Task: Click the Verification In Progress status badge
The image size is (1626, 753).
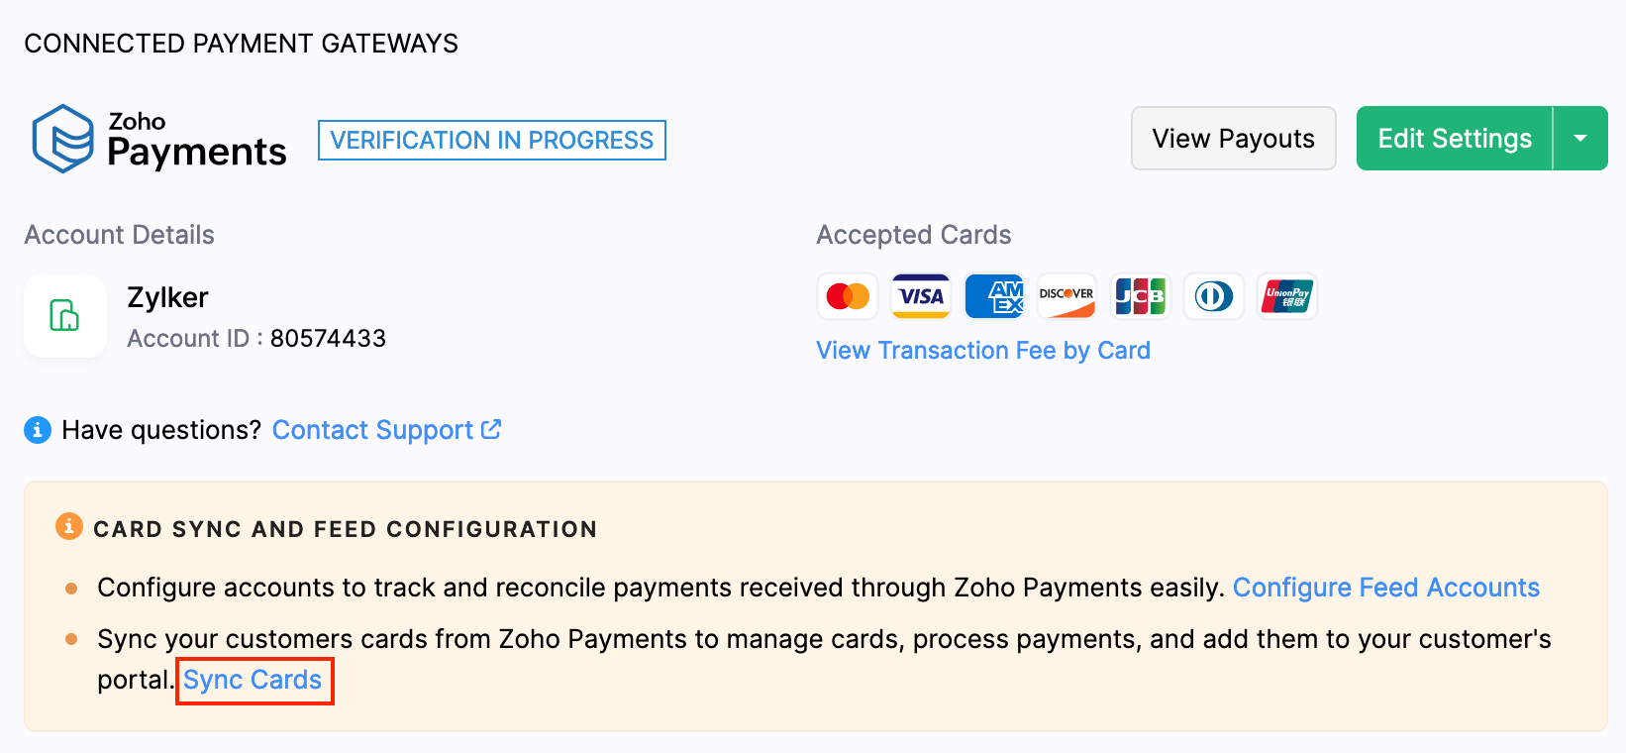Action: coord(491,140)
